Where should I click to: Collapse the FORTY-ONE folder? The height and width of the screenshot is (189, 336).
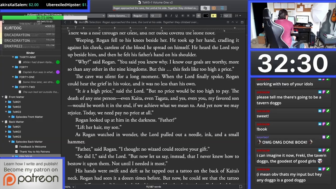click(13, 77)
